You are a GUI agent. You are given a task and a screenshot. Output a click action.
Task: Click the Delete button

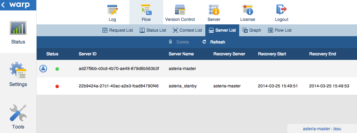click(179, 42)
